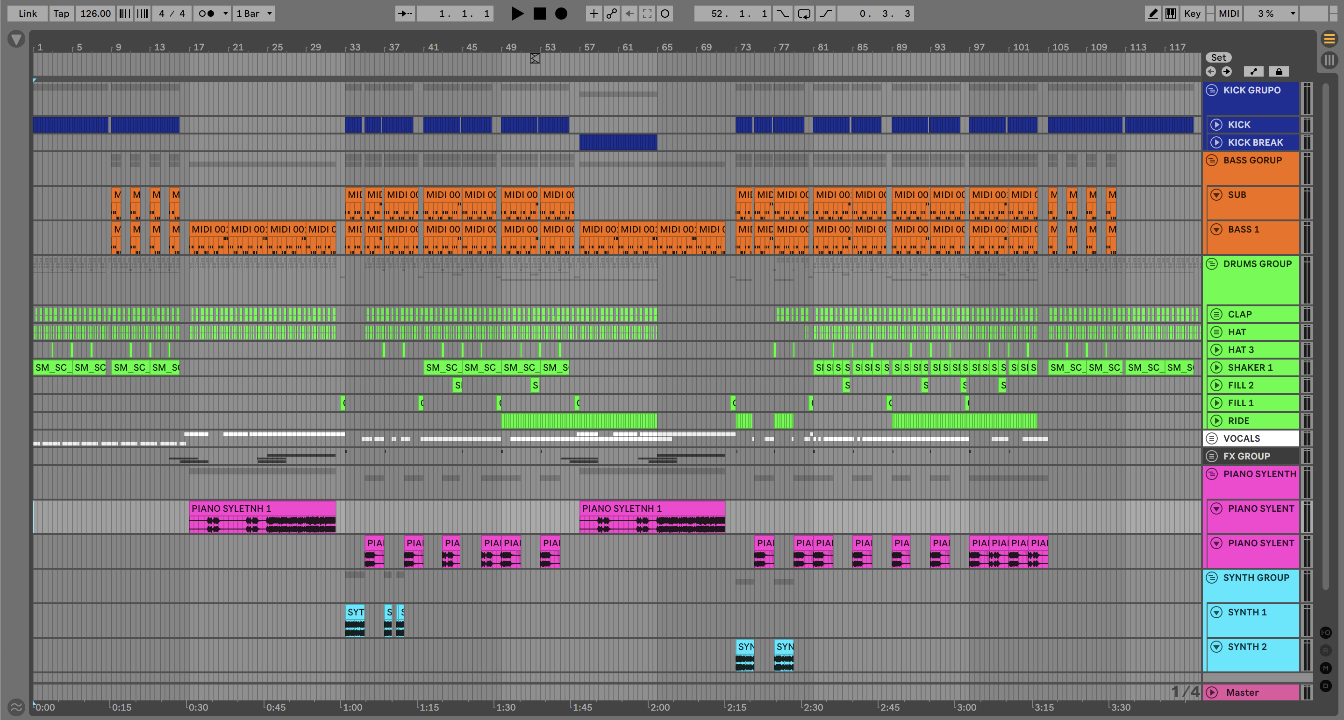Click the Arrangement Record button
Viewport: 1344px width, 720px height.
[561, 14]
